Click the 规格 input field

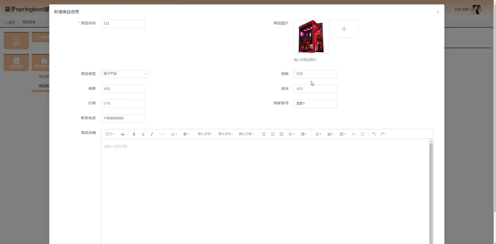(315, 74)
